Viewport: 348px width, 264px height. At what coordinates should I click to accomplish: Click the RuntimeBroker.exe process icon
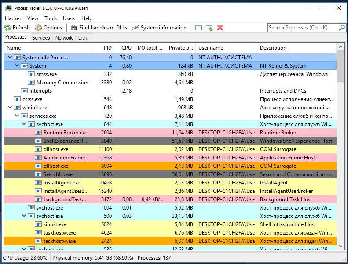click(x=38, y=133)
